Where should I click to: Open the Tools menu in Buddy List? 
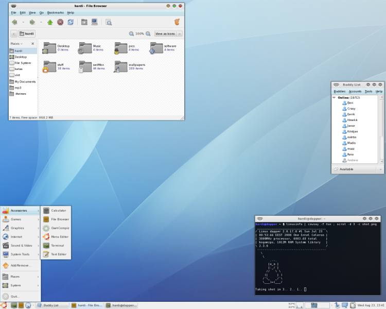(x=369, y=92)
